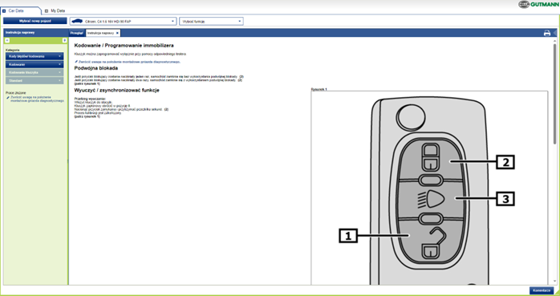This screenshot has width=560, height=296.
Task: Click the Rysunek 1 caption
Action: pos(319,89)
